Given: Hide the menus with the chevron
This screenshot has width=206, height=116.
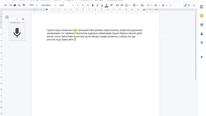Looking at the screenshot, I should tap(194, 5).
